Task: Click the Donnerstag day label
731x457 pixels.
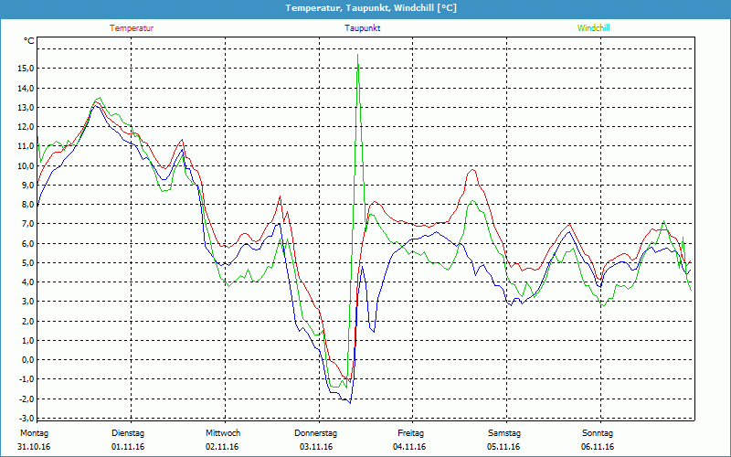Action: [315, 433]
